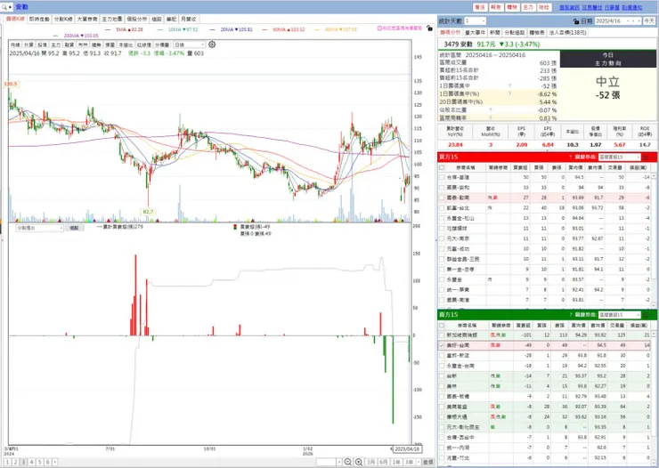The height and width of the screenshot is (468, 659).
Task: Check the 美商高盛 seller row checkbox
Action: pos(442,407)
